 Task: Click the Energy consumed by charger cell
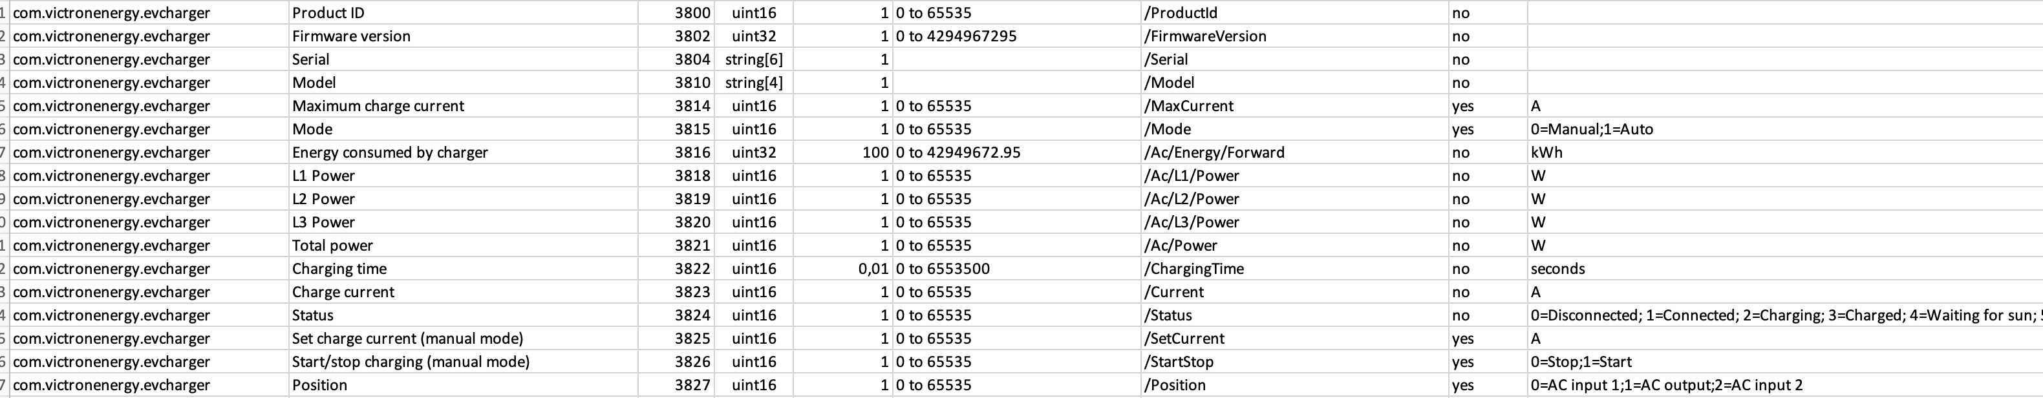[463, 152]
